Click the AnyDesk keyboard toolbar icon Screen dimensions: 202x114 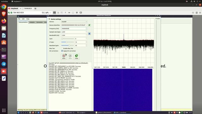click(69, 13)
